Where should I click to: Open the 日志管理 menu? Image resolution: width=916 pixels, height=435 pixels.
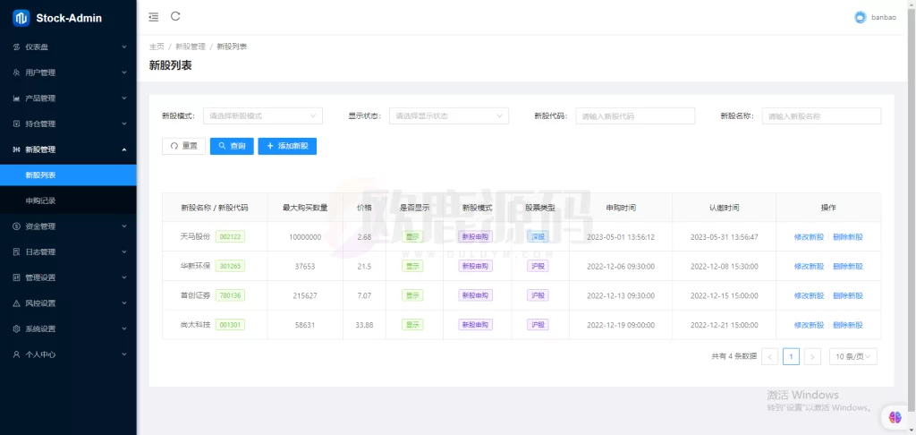pyautogui.click(x=68, y=252)
